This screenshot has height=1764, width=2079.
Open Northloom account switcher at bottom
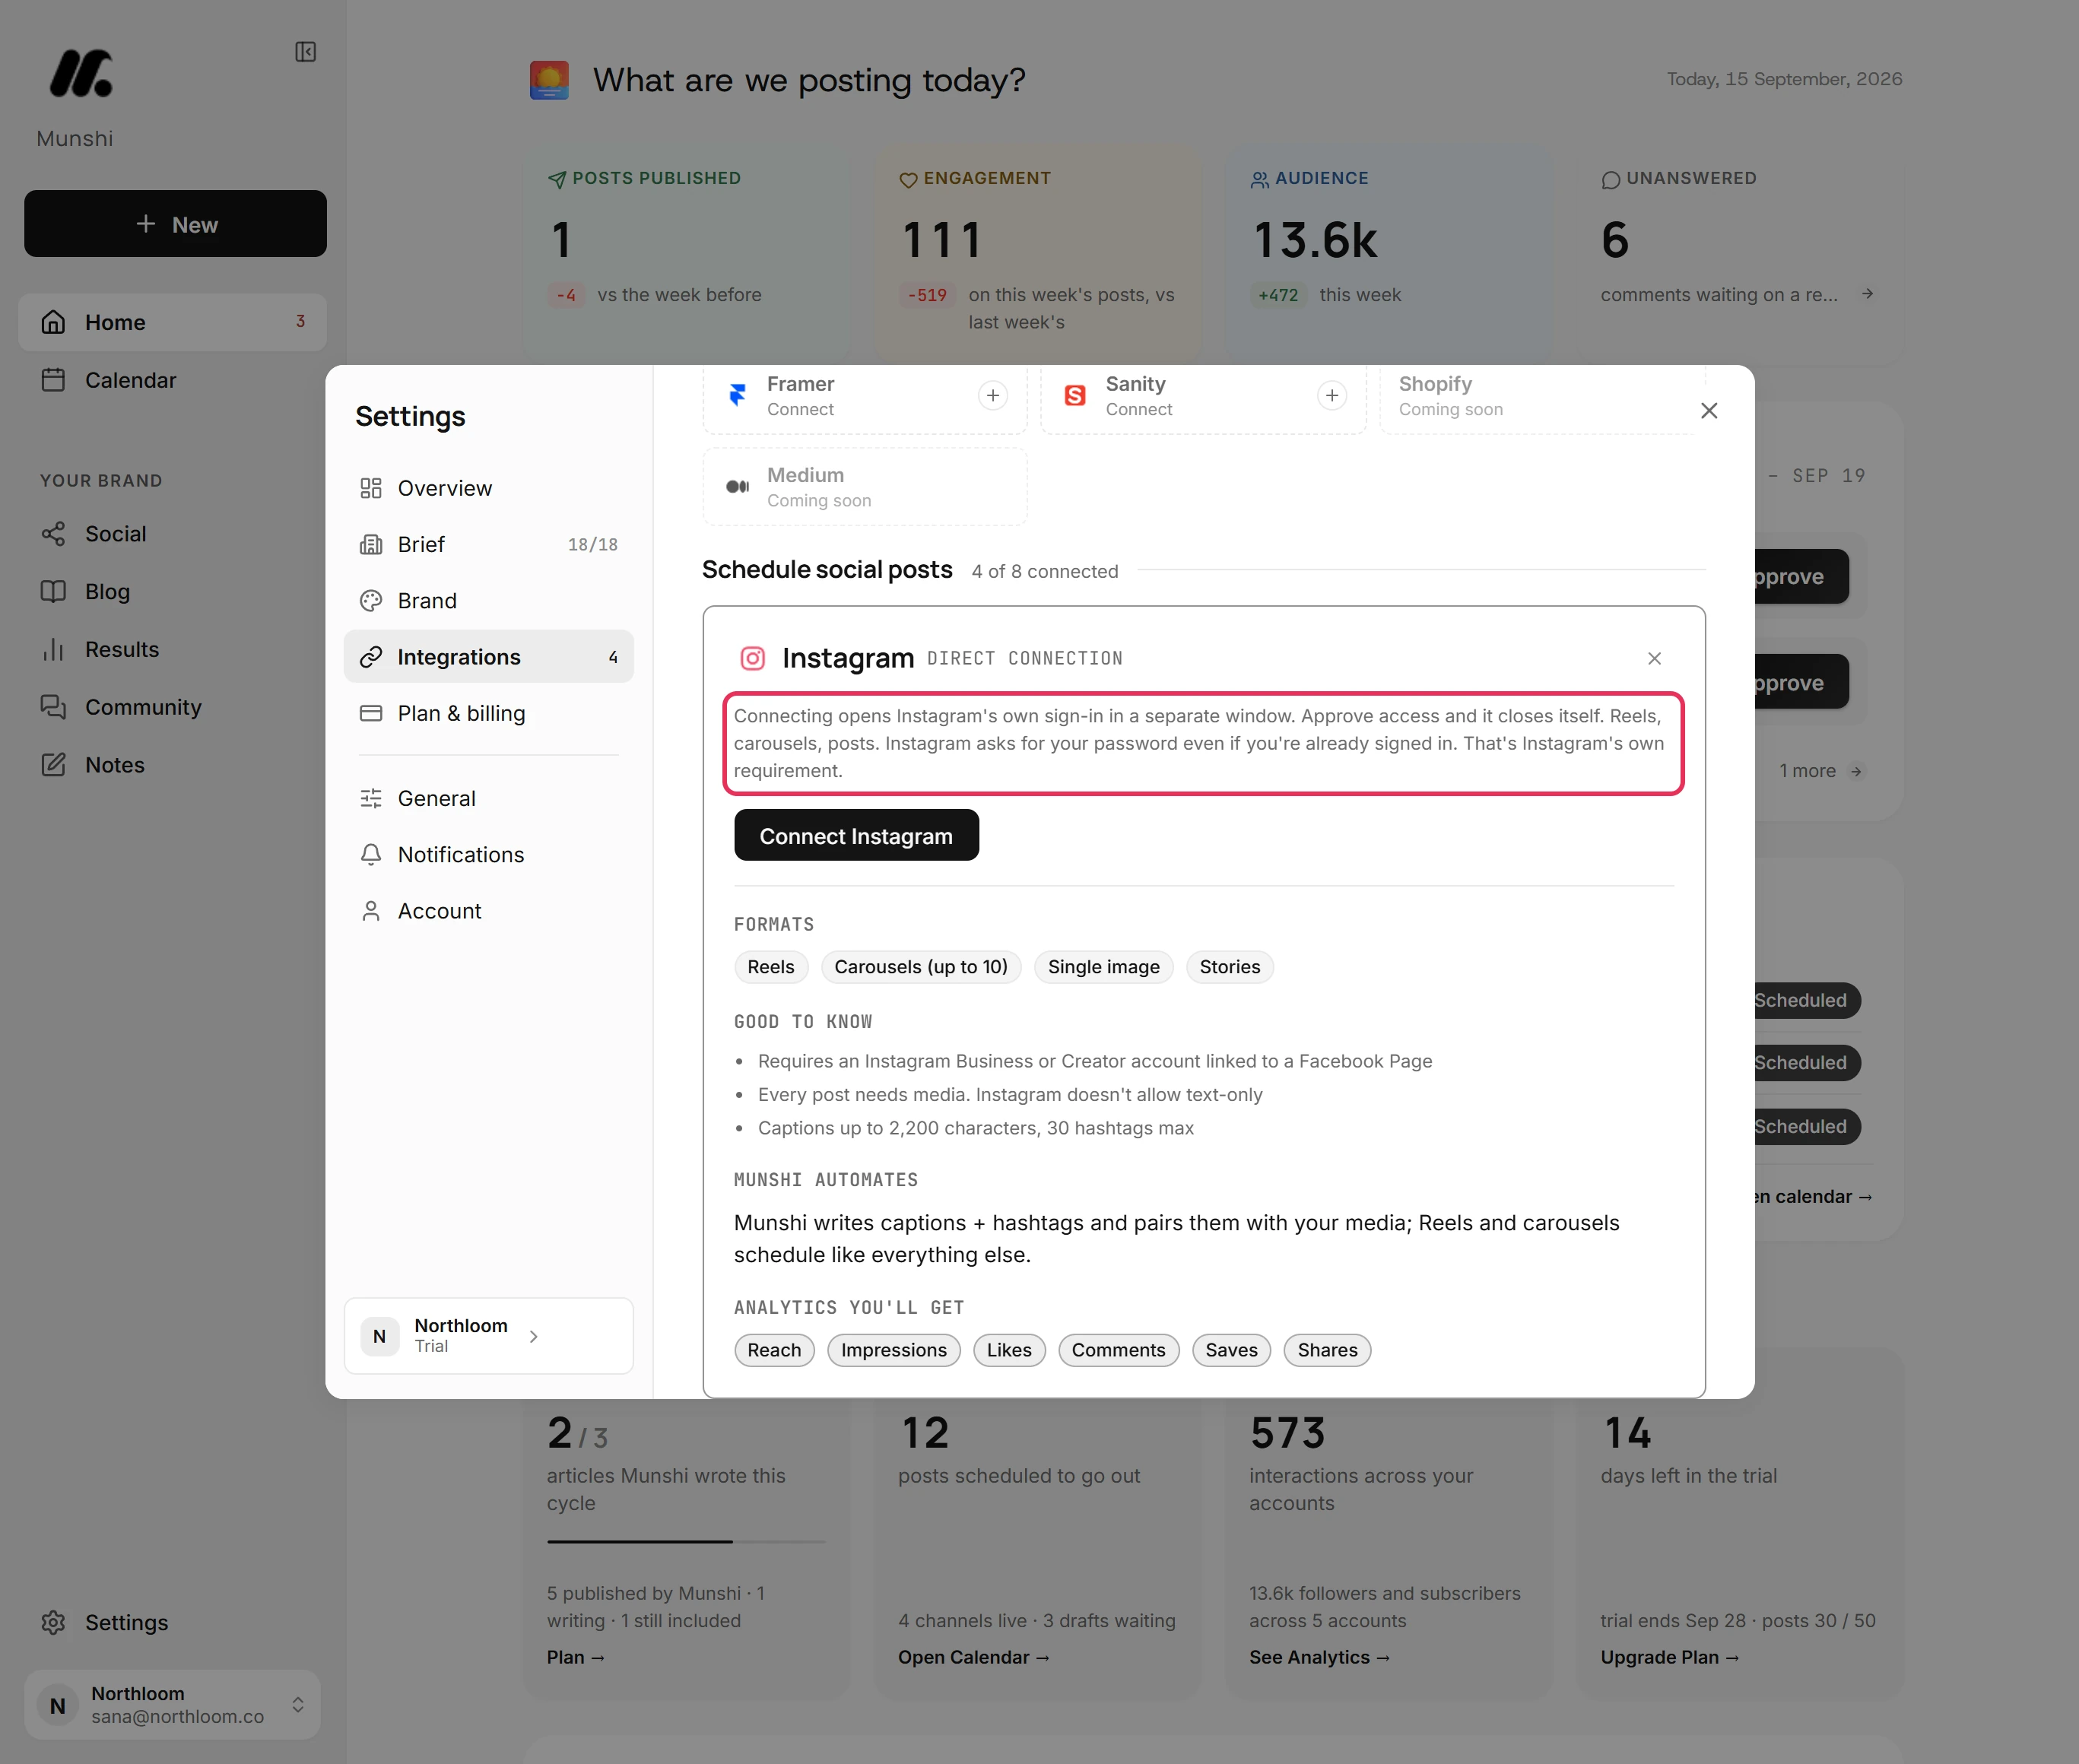click(172, 1704)
